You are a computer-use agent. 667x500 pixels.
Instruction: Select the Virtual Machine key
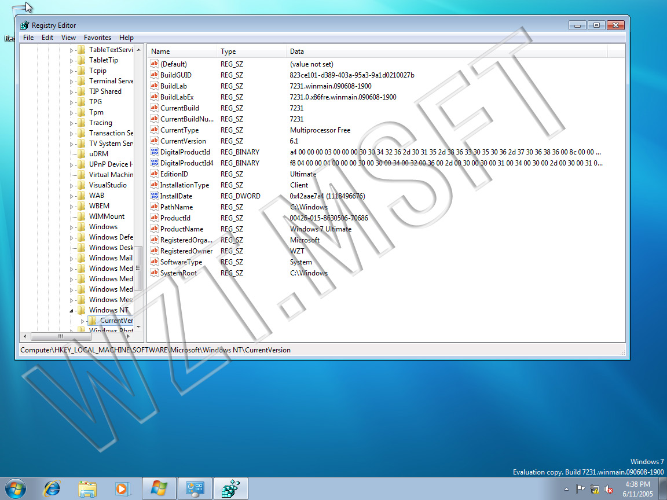point(111,175)
